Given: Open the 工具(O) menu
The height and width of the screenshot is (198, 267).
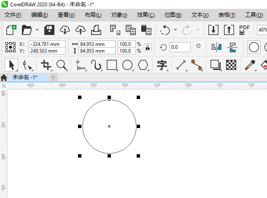Looking at the screenshot, I should 254,15.
